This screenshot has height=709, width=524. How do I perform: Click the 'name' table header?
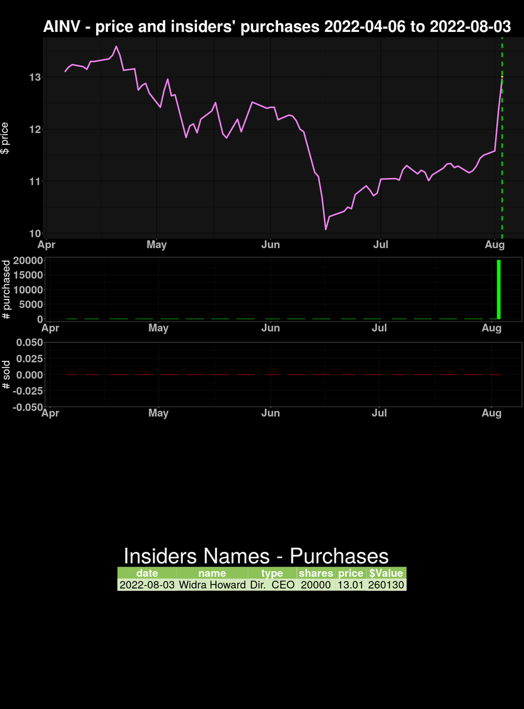[212, 573]
